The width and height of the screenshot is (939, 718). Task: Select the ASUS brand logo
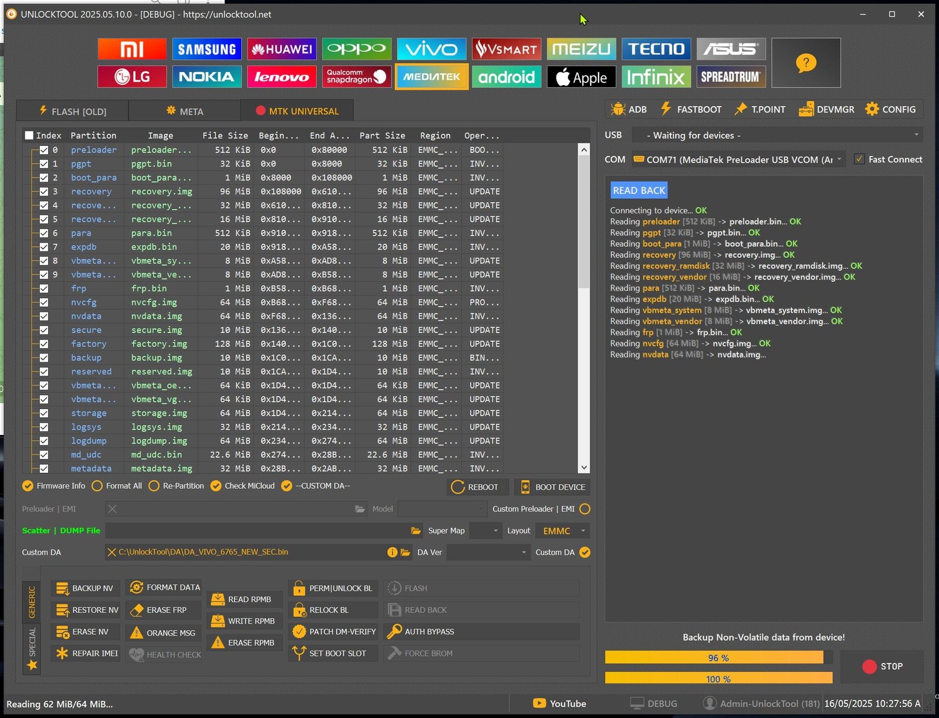pos(731,49)
